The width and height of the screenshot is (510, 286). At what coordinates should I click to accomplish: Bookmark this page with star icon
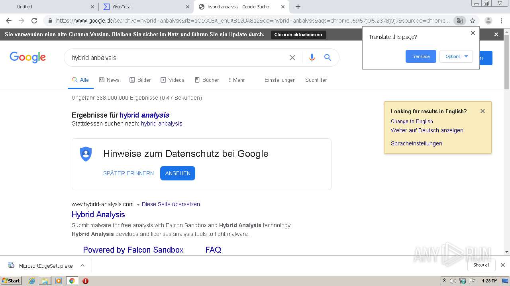pos(473,21)
